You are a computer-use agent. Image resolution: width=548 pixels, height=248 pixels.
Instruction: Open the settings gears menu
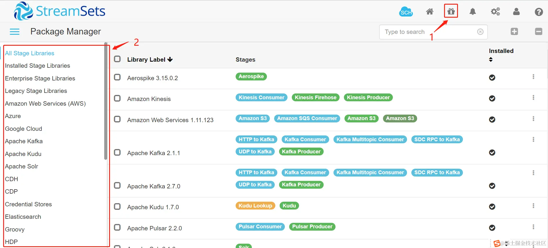tap(495, 12)
